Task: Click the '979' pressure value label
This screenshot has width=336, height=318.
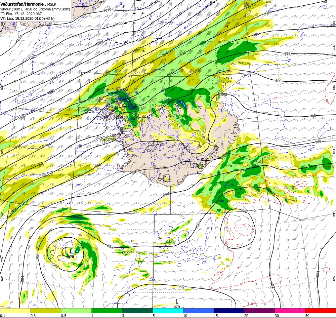Action: tap(177, 307)
